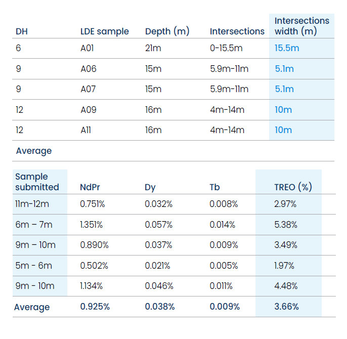Select the 21m depth value
The image size is (347, 339).
[x=153, y=48]
